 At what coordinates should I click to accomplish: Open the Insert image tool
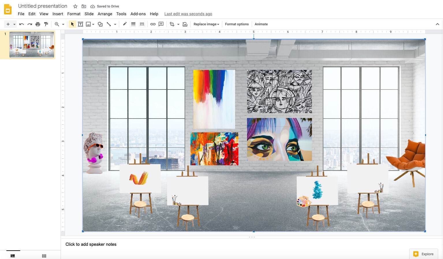point(88,24)
